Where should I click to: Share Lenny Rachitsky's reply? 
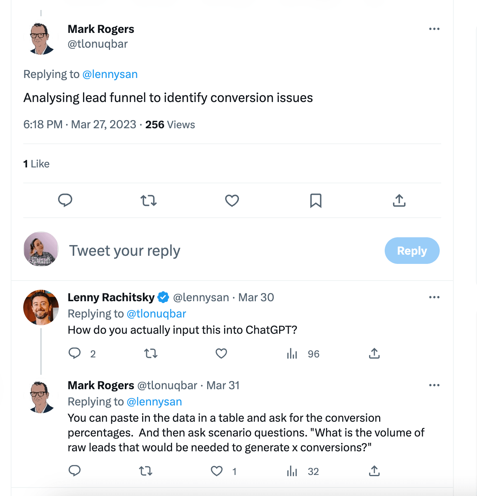pyautogui.click(x=374, y=354)
